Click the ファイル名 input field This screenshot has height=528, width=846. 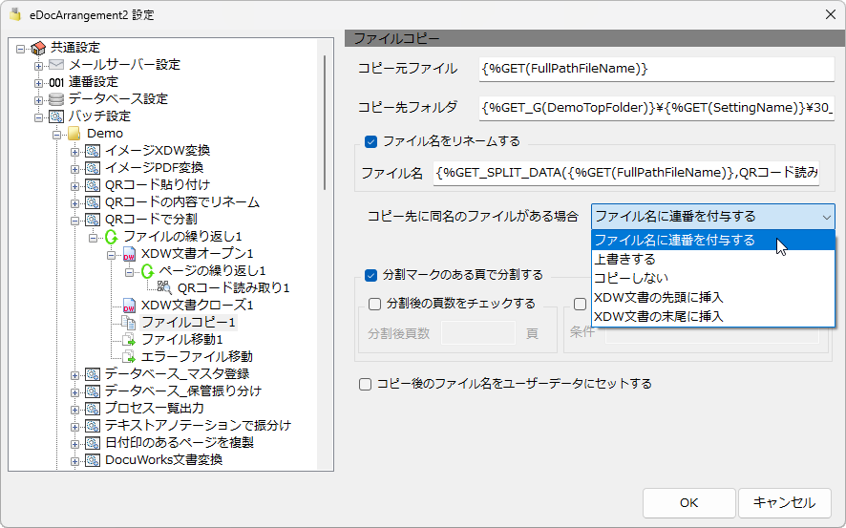tap(625, 173)
